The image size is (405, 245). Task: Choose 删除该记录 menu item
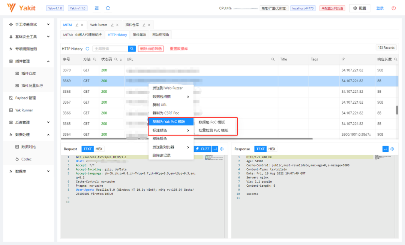click(171, 155)
